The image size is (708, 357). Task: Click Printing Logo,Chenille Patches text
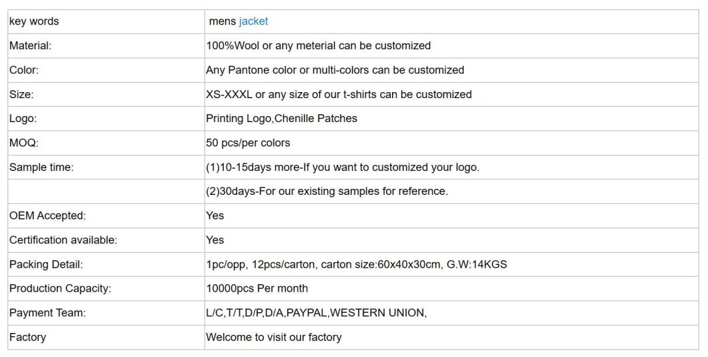pos(282,118)
